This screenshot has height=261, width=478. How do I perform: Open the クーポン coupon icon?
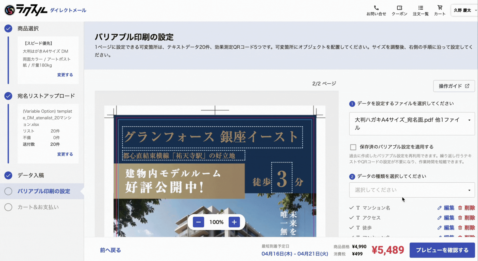(x=399, y=8)
